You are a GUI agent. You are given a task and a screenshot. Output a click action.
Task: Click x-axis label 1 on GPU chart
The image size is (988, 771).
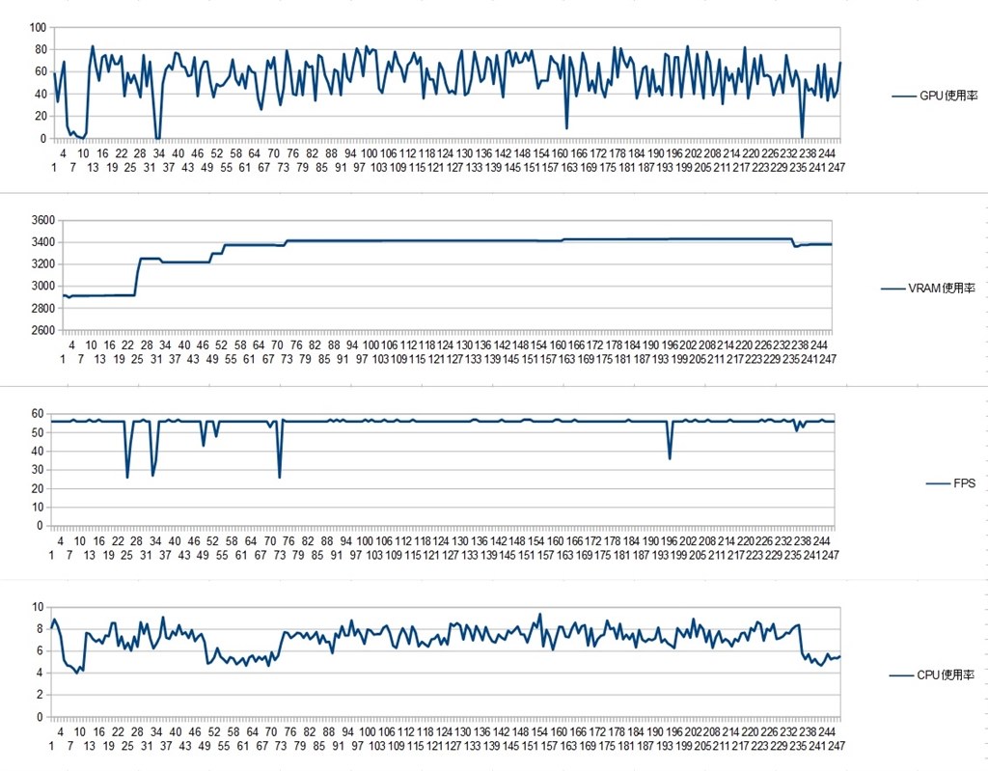pos(54,168)
